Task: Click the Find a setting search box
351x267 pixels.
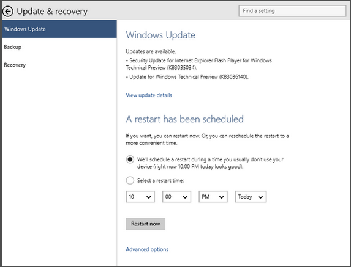Action: (x=292, y=11)
